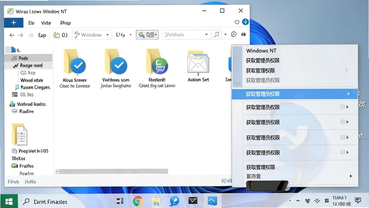The image size is (369, 208).
Task: Go forward with the dark right arrow
Action: pos(21,35)
